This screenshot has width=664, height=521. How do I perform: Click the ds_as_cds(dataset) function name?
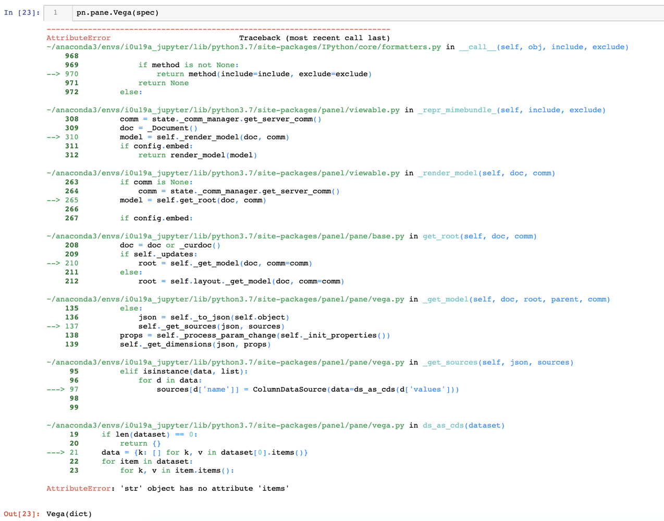pyautogui.click(x=463, y=425)
